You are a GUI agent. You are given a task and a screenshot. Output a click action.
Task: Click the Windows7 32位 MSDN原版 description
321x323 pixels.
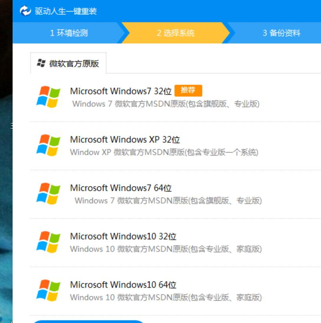[x=166, y=104]
